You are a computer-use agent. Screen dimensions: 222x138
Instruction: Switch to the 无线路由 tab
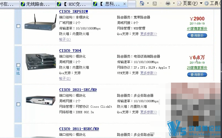pyautogui.click(x=38, y=4)
